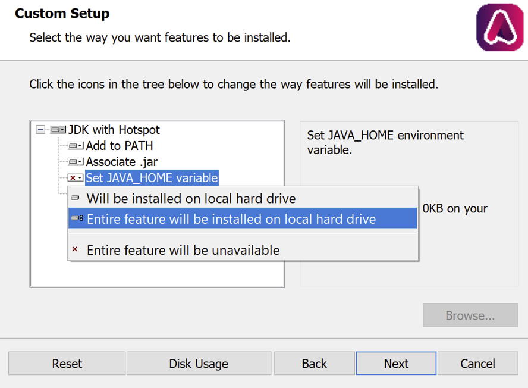The height and width of the screenshot is (388, 528).
Task: Click the Next button
Action: click(x=396, y=364)
